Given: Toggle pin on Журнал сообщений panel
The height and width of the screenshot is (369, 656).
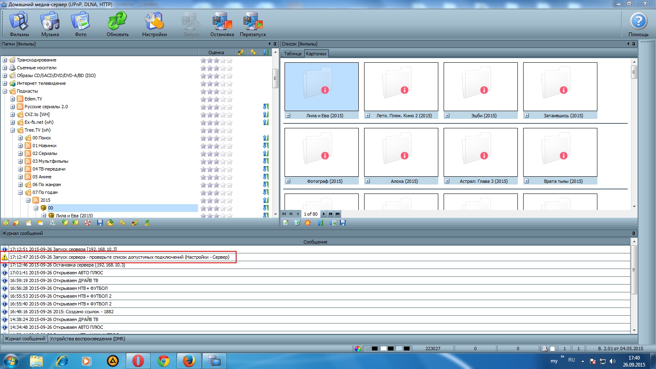Looking at the screenshot, I should [633, 233].
